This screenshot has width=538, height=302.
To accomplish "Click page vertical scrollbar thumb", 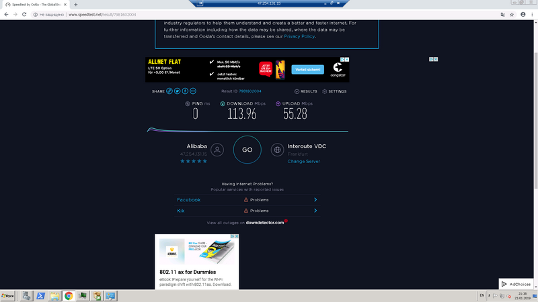I will pos(535,121).
